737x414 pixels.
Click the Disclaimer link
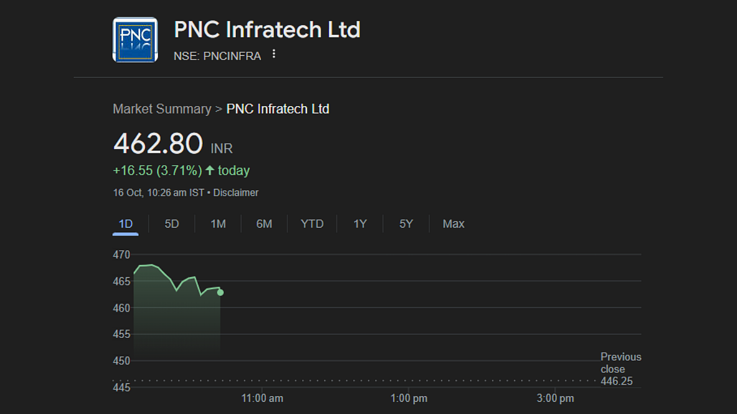[236, 193]
